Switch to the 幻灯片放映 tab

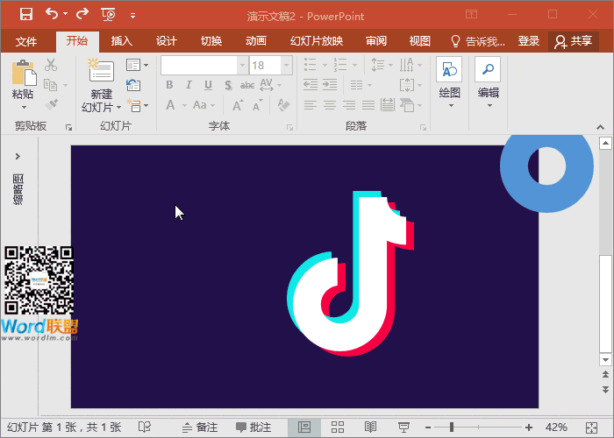tap(317, 41)
